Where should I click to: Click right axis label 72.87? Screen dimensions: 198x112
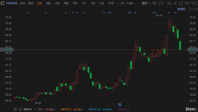(x=193, y=23)
